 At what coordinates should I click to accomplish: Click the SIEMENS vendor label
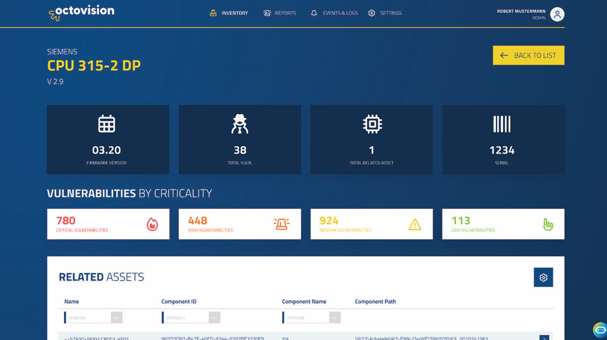(62, 52)
